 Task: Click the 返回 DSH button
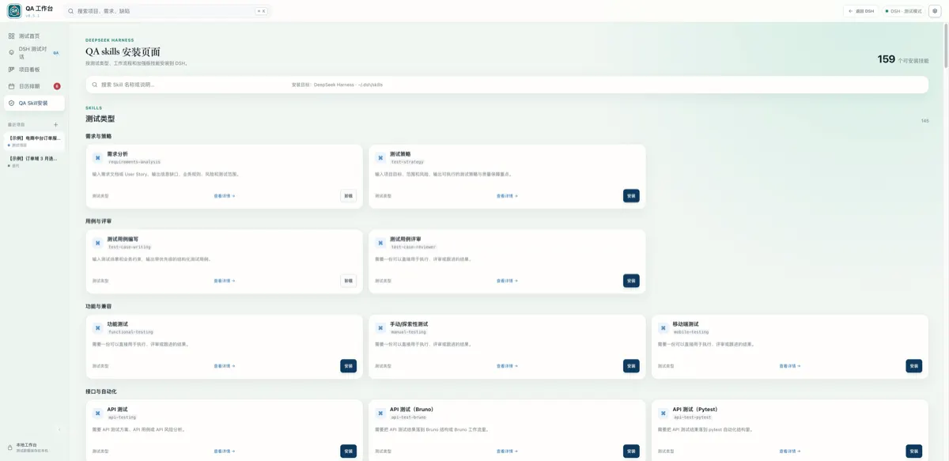click(x=861, y=11)
